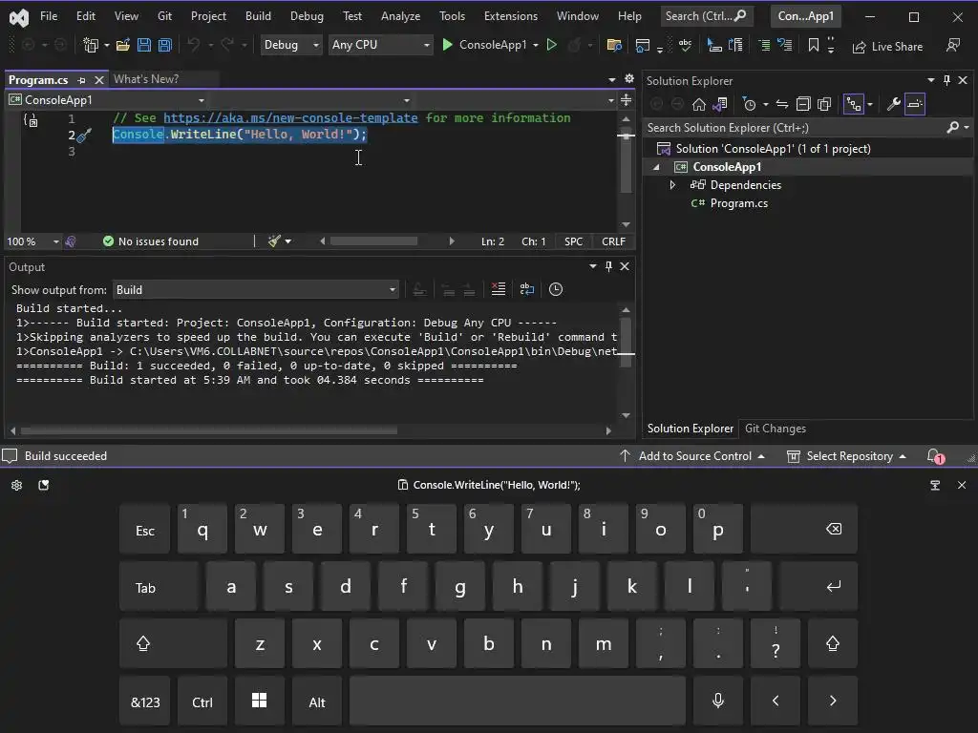Viewport: 978px width, 733px height.
Task: Open the aka.ms new-console-template link
Action: [290, 117]
